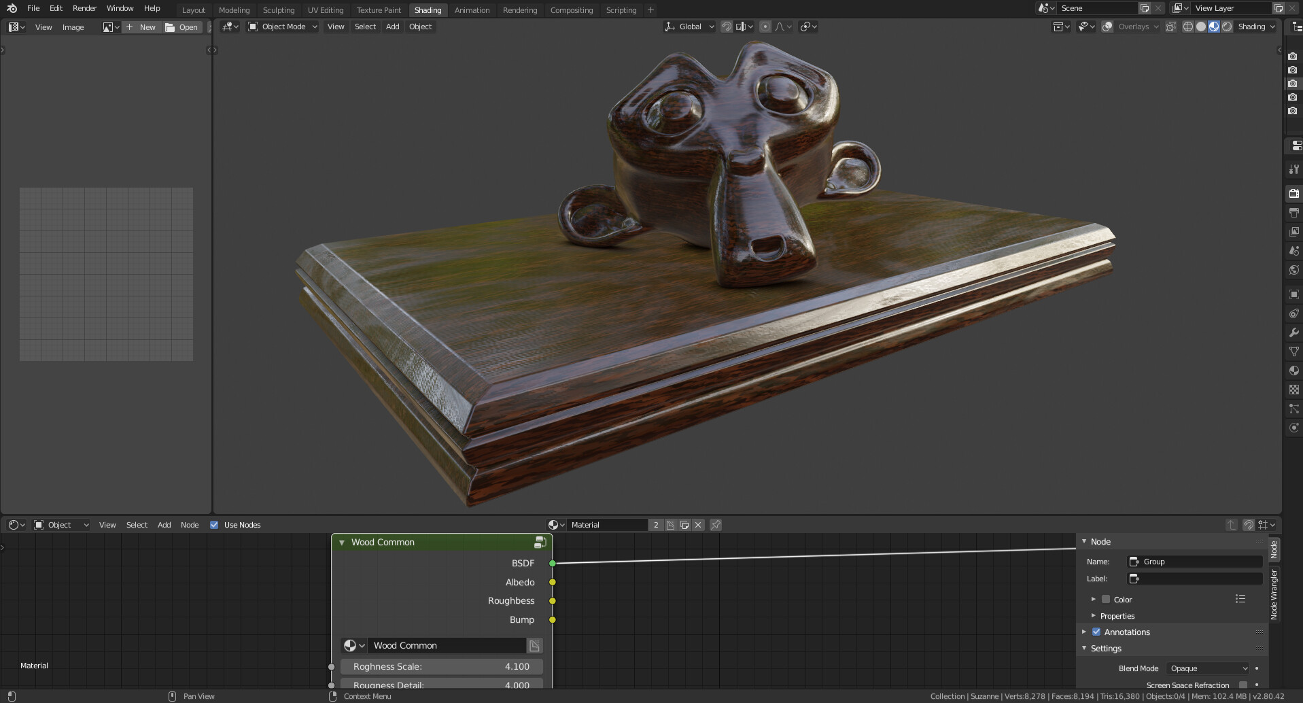Switch to Wireframe viewport shading
Image resolution: width=1303 pixels, height=703 pixels.
click(1188, 27)
